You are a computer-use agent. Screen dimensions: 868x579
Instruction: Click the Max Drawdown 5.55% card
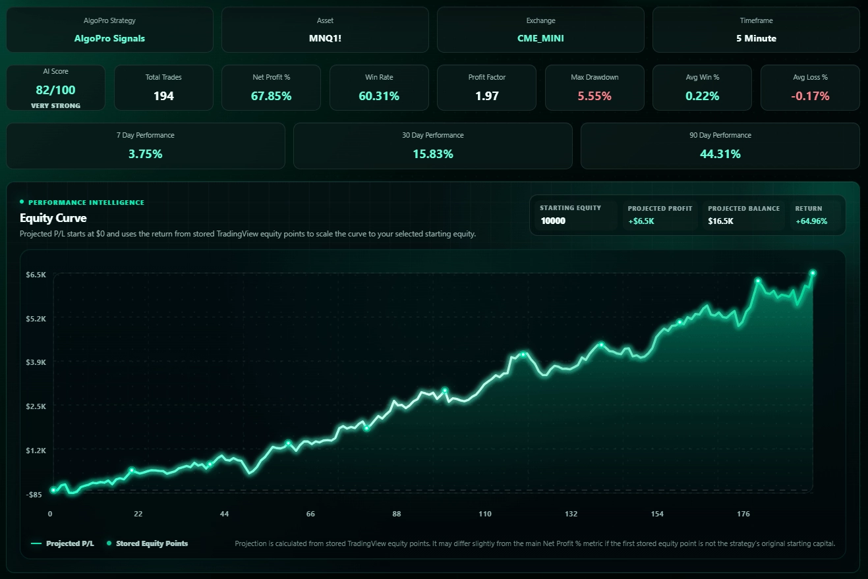594,88
